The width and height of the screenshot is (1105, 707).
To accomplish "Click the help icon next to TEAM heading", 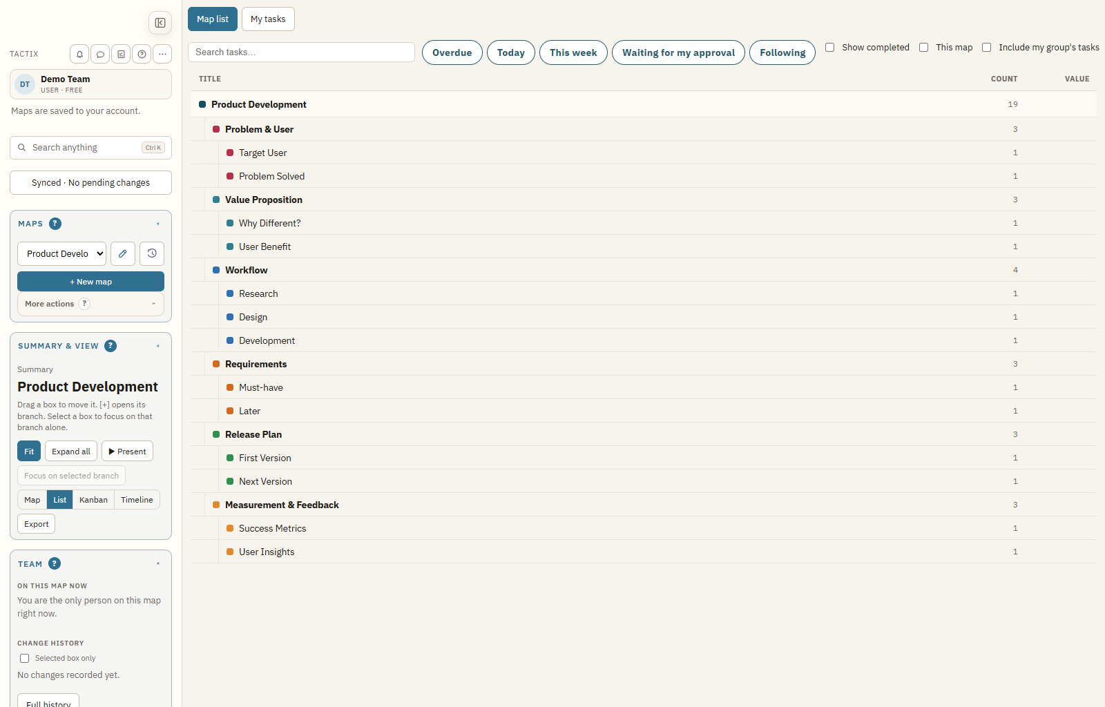I will pyautogui.click(x=55, y=563).
